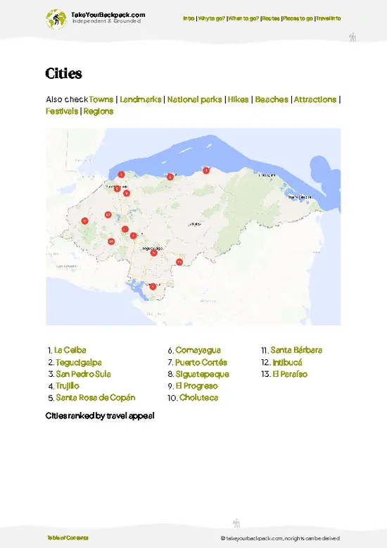Open the Trujillo city link
387x548 pixels.
[68, 386]
